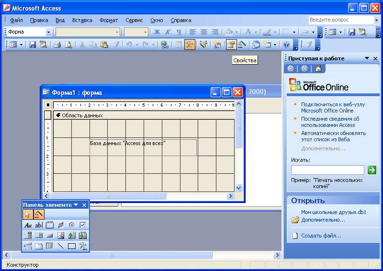Show the Database Window
This screenshot has width=383, height=271.
(256, 45)
